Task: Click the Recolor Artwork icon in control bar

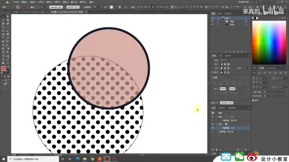Action: pos(120,7)
